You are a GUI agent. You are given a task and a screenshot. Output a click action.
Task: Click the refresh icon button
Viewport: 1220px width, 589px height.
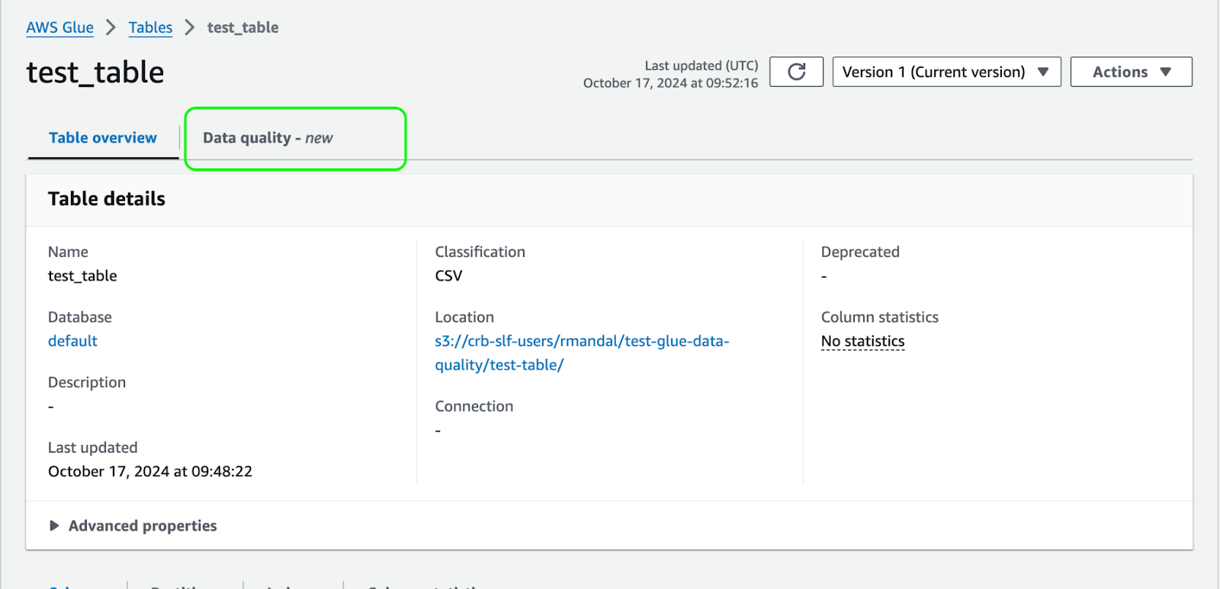pyautogui.click(x=796, y=72)
